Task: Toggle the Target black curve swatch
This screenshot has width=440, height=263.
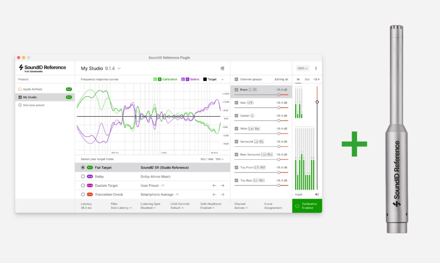Action: coord(205,79)
